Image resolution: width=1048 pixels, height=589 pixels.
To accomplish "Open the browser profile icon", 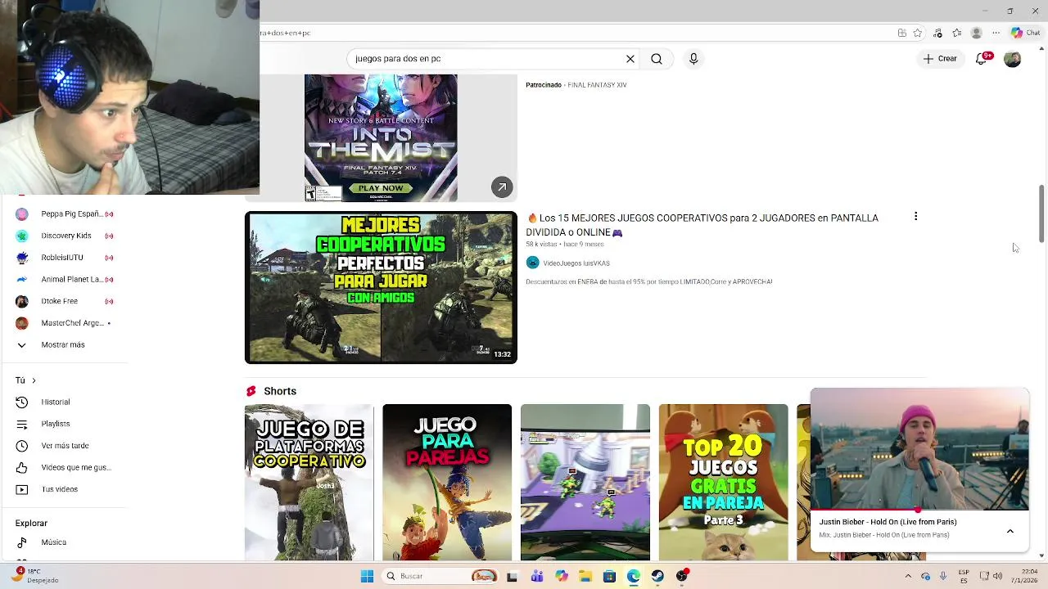I will coord(976,33).
